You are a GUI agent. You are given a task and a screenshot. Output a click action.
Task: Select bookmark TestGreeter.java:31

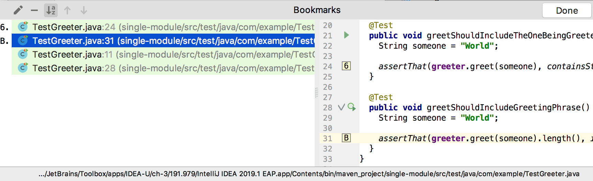tap(163, 40)
